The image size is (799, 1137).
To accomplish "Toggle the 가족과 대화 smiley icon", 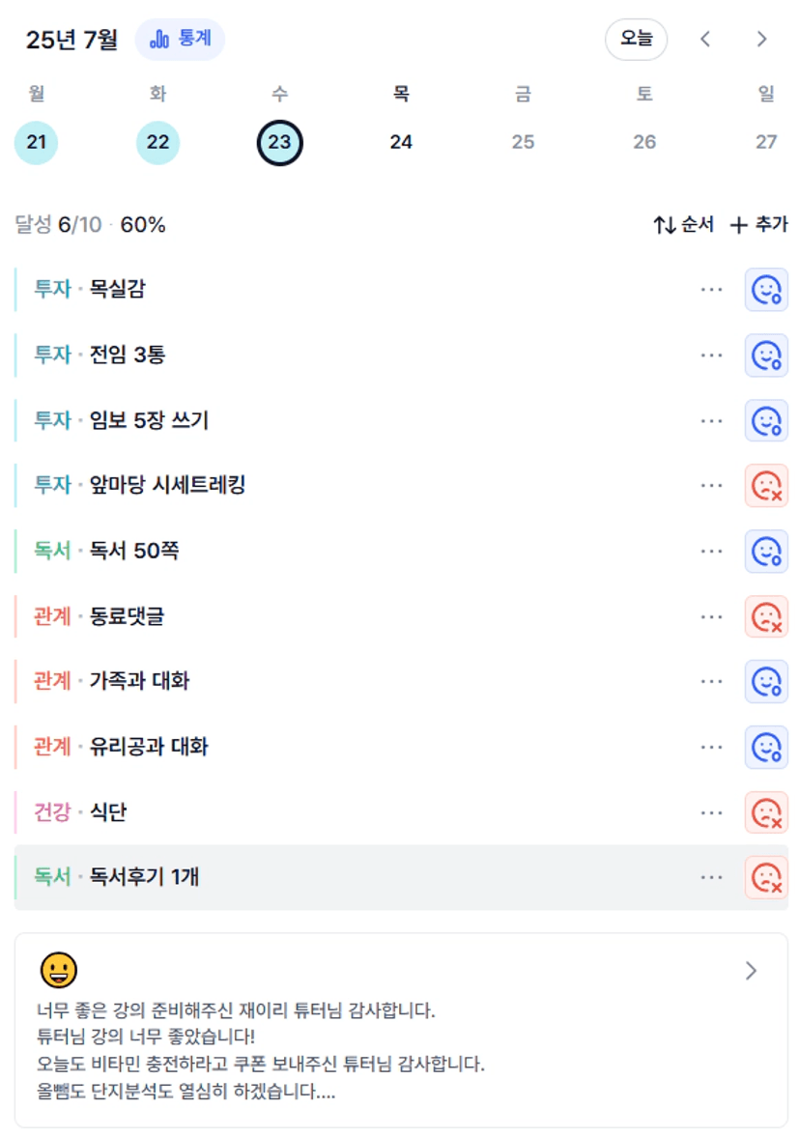I will pyautogui.click(x=766, y=682).
